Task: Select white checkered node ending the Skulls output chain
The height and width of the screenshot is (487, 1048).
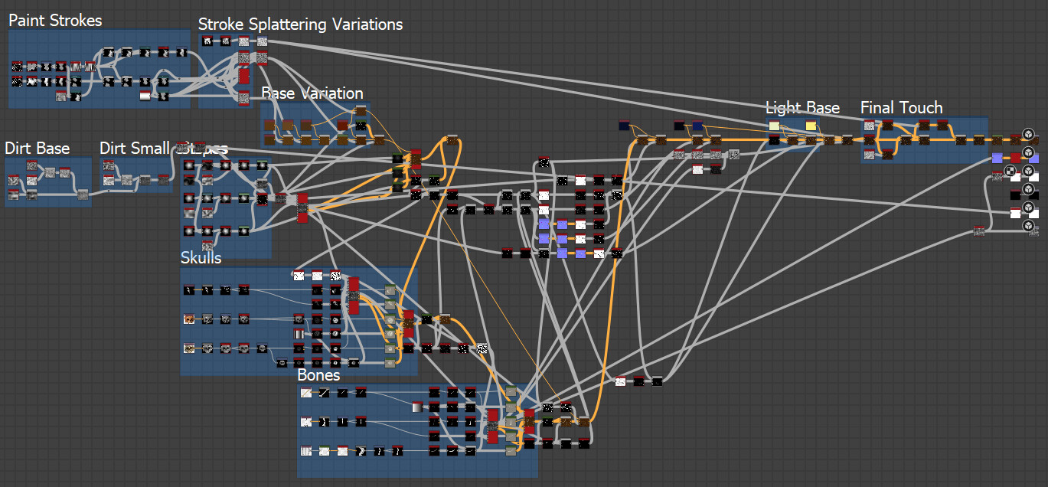Action: 482,348
